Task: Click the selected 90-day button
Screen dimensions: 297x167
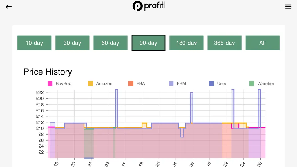Action: click(x=148, y=43)
